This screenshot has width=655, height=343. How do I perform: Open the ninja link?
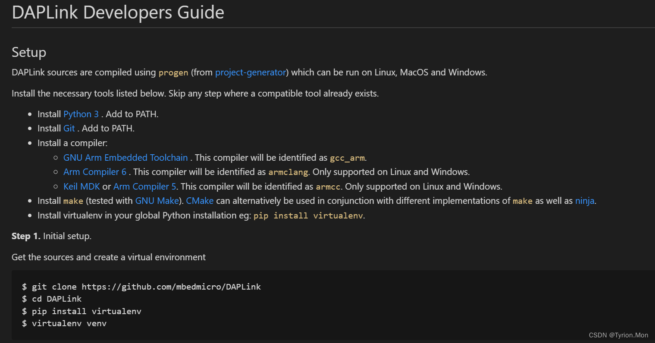pyautogui.click(x=585, y=201)
